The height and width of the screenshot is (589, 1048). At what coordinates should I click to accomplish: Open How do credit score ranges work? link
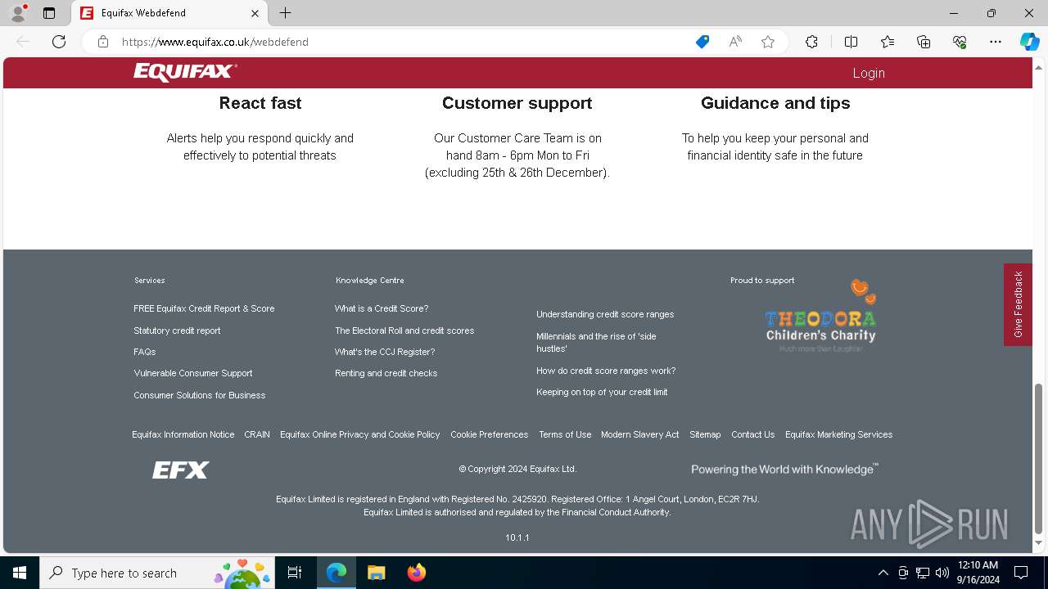coord(606,371)
